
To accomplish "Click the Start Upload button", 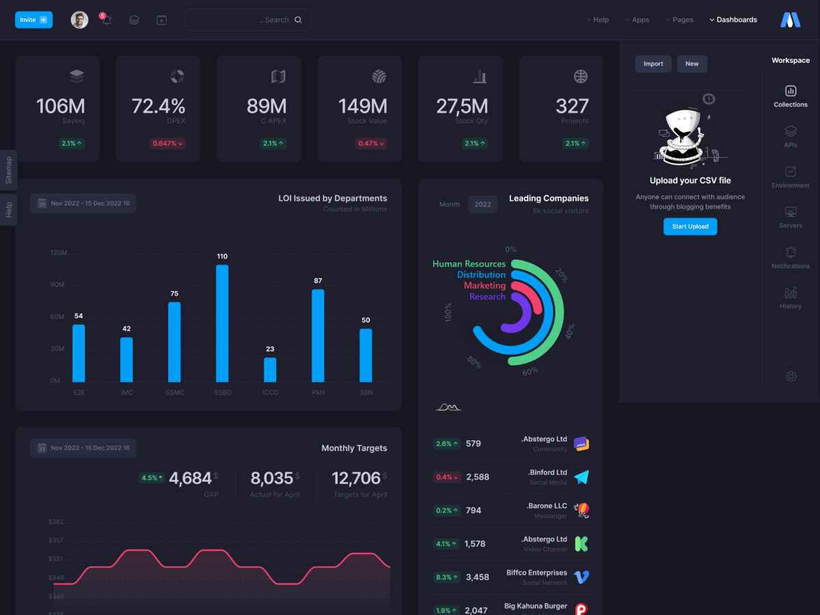I will click(689, 226).
